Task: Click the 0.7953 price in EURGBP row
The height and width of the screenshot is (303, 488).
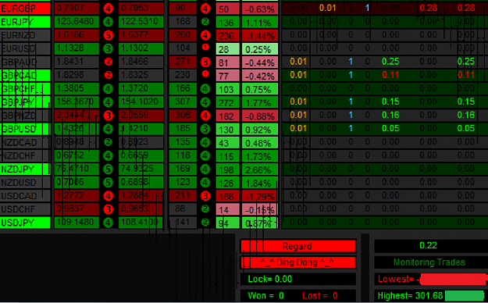Action: point(141,9)
